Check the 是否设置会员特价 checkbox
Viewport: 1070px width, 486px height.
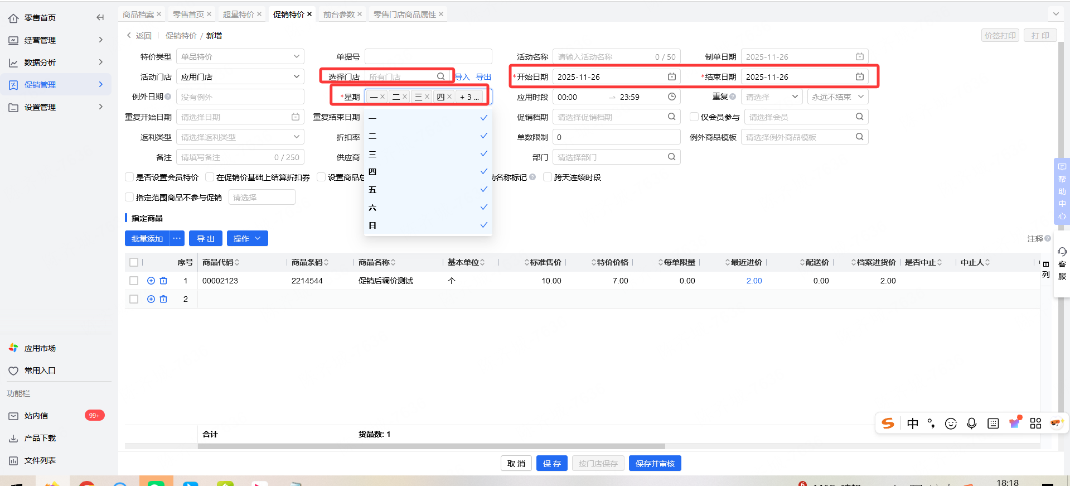129,177
